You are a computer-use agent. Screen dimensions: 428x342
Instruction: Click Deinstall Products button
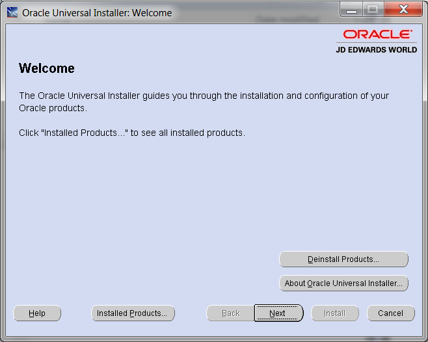343,259
